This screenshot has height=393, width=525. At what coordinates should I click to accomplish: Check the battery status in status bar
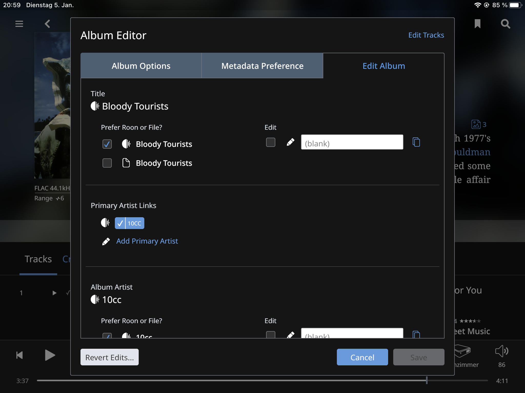[515, 5]
